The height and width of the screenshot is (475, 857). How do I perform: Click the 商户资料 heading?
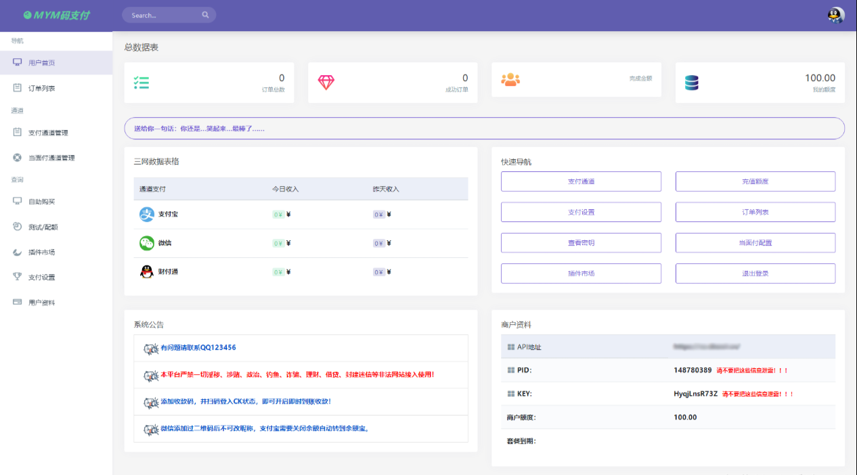click(x=517, y=325)
